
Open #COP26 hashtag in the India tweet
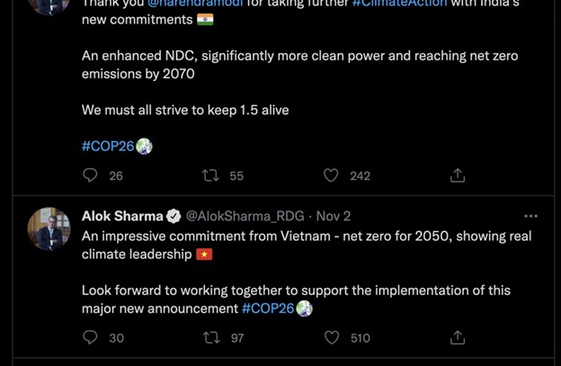click(108, 146)
